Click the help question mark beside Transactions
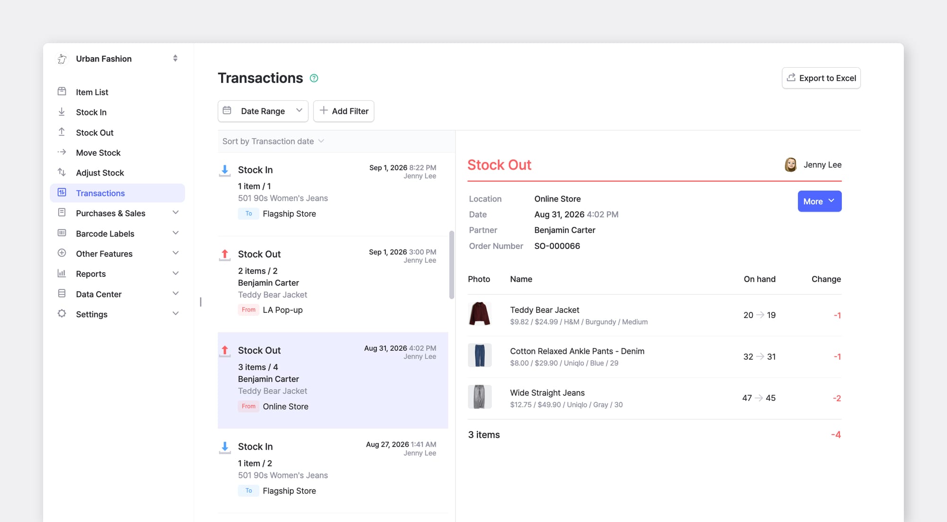 point(314,78)
